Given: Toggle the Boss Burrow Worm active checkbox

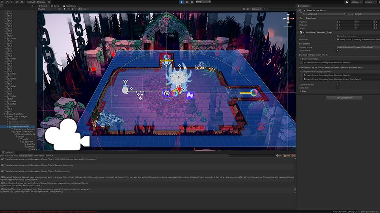Looking at the screenshot, I should tap(305, 10).
